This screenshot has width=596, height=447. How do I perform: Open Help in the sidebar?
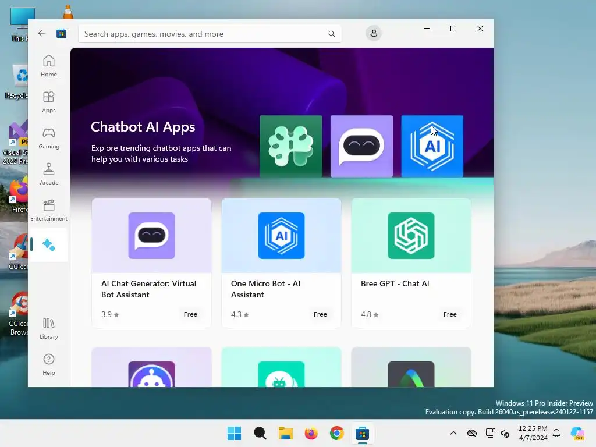click(x=49, y=364)
